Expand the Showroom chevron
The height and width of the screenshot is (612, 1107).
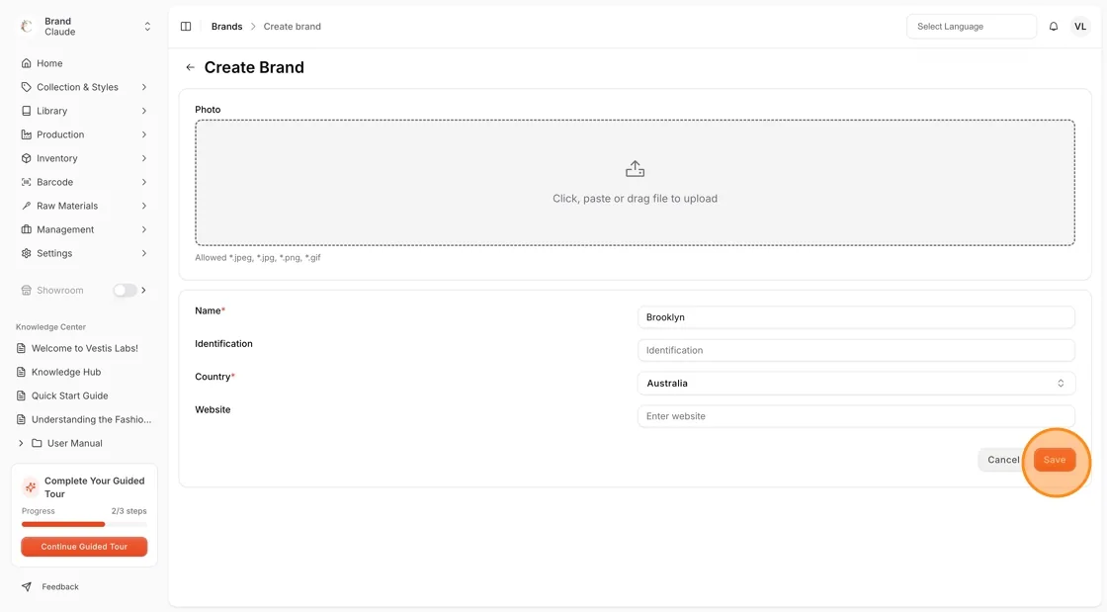[144, 290]
